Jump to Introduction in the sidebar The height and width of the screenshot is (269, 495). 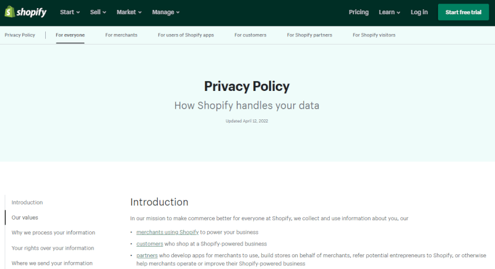[x=27, y=202]
